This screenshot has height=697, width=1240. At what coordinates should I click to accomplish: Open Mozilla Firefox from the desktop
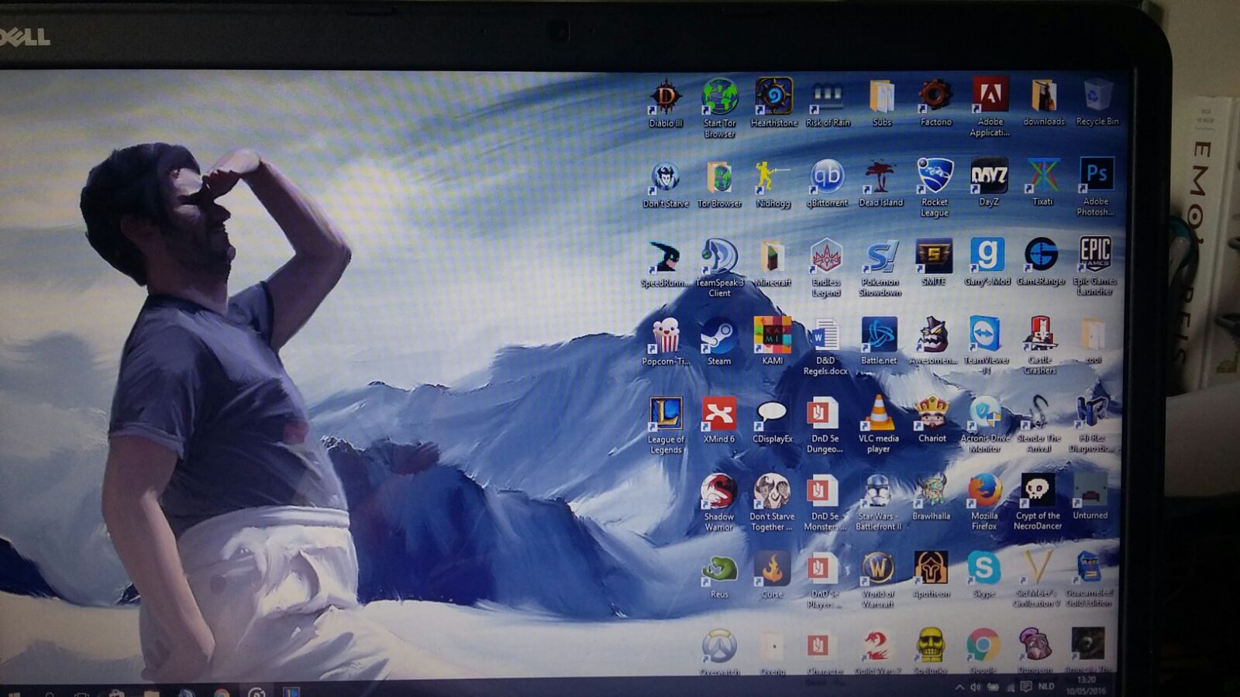pos(984,492)
